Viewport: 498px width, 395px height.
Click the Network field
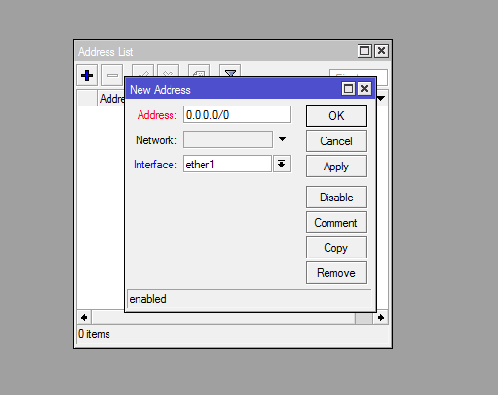coord(228,139)
